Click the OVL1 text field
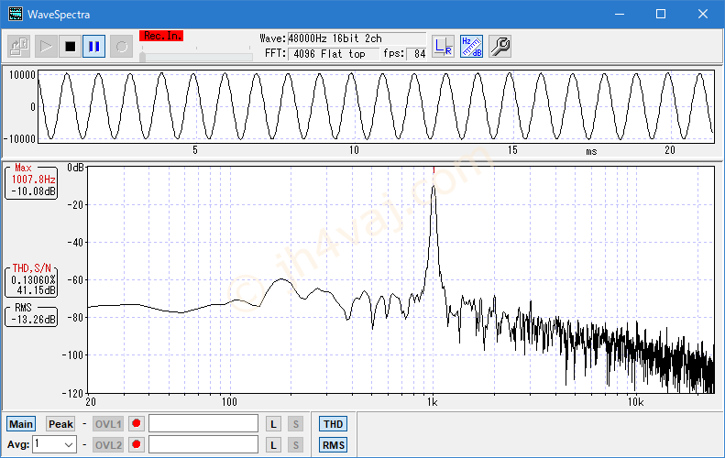 coord(203,423)
